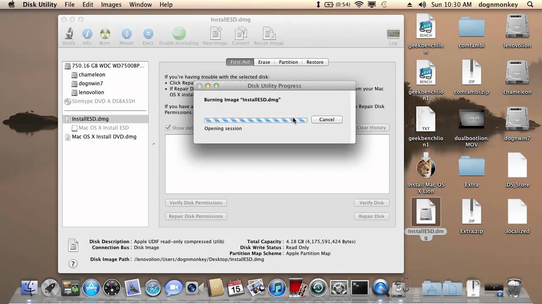Open the Wi-Fi status menu
The height and width of the screenshot is (304, 542).
359,5
